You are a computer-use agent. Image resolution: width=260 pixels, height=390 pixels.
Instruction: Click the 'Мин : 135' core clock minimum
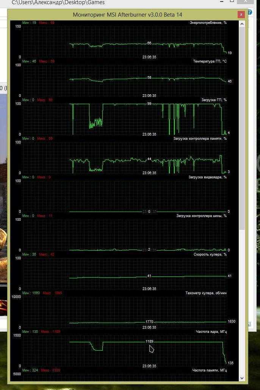(x=30, y=332)
